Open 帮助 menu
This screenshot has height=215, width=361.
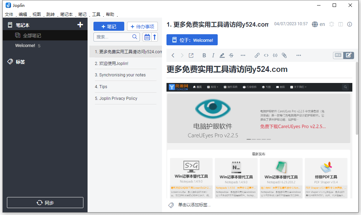(x=110, y=15)
